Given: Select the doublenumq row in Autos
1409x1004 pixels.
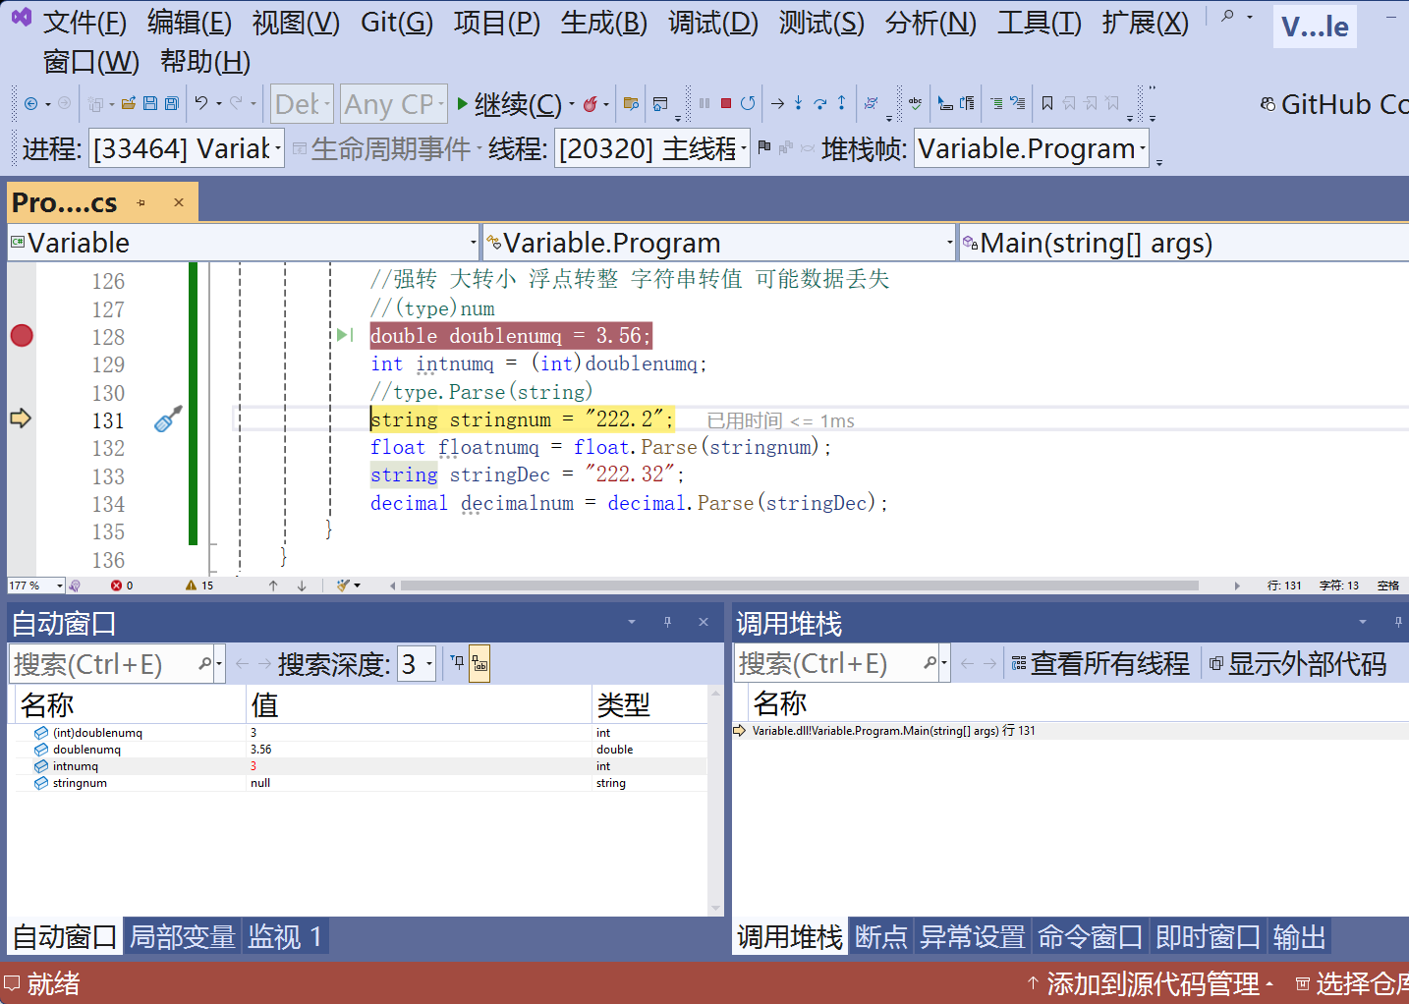Looking at the screenshot, I should coord(362,750).
